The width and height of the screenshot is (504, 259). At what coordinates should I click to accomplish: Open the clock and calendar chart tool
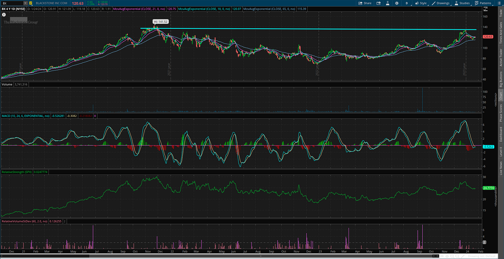coord(378,3)
